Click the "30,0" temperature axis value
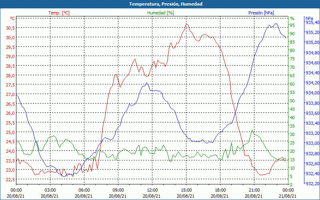This screenshot has height=200, width=320. click(10, 38)
